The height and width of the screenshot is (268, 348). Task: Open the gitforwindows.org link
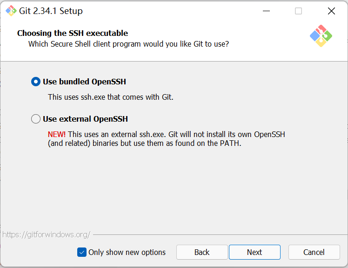[47, 234]
